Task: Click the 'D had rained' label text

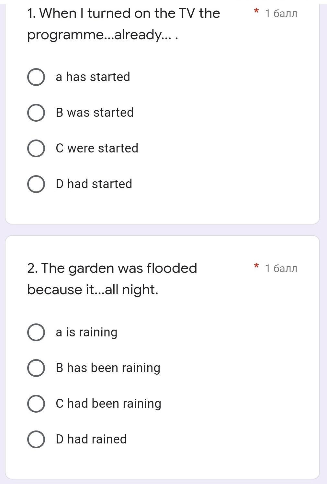Action: [91, 439]
